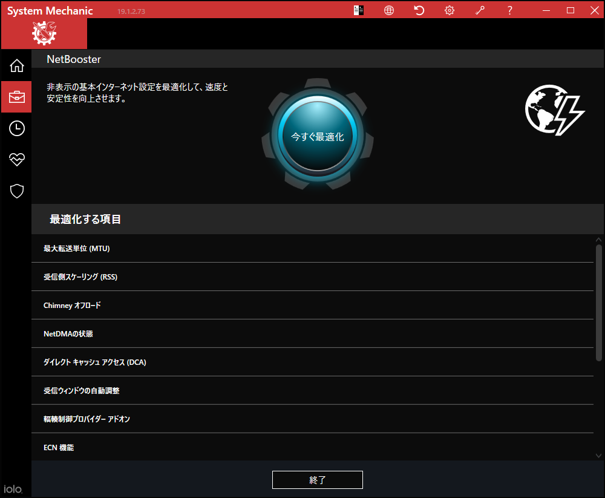The image size is (605, 498).
Task: Click the iolo logo at bottom left
Action: point(13,489)
